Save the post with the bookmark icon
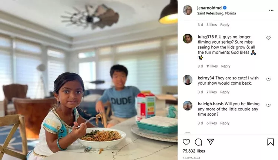Image resolution: width=278 pixels, height=160 pixels. coord(271,142)
